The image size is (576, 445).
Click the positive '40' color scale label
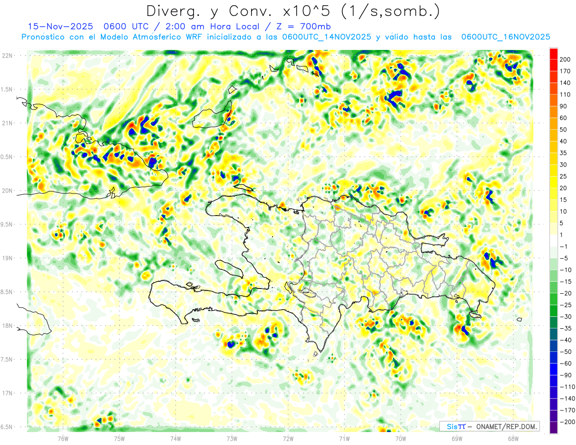point(564,142)
